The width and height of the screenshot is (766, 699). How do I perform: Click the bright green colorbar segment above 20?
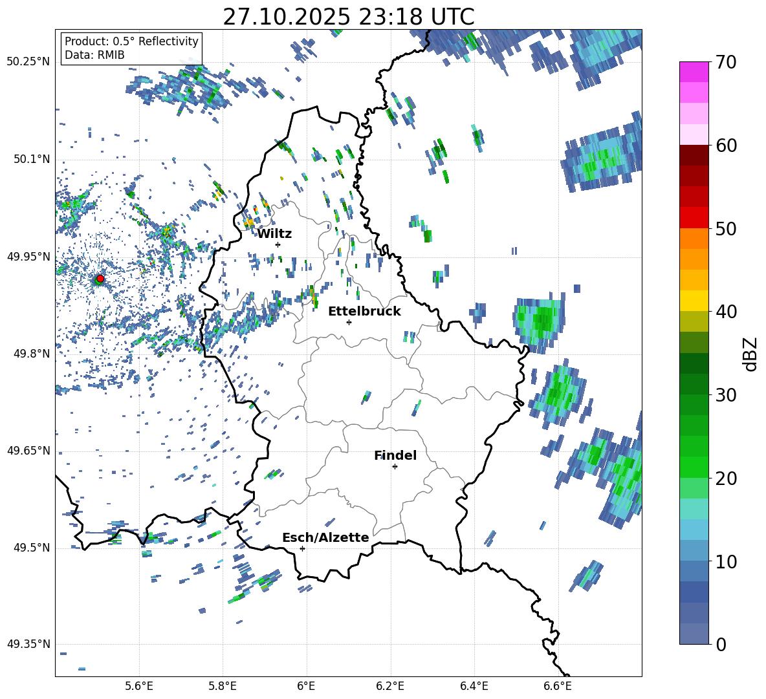tap(694, 467)
